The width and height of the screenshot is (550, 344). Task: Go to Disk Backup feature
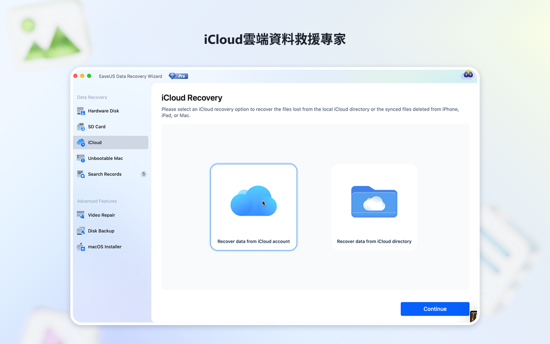pos(111,231)
